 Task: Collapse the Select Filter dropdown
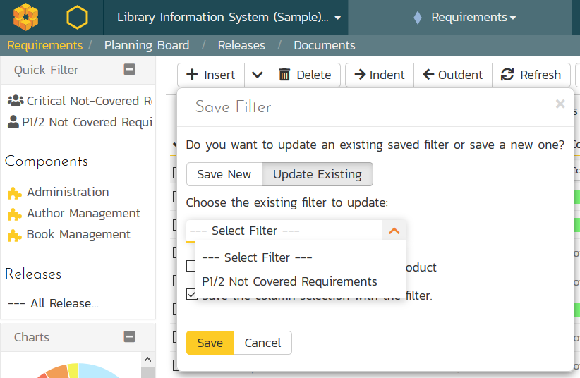[x=394, y=231]
